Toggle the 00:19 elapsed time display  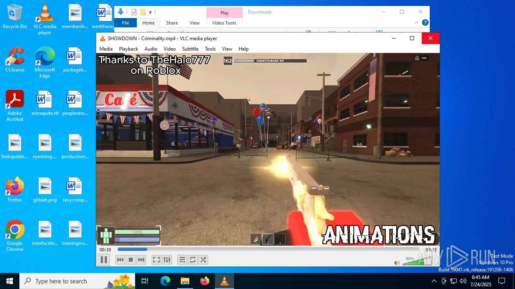105,250
